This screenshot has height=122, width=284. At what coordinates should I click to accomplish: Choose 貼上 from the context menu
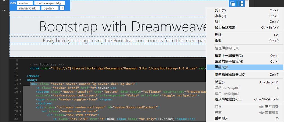(245, 22)
